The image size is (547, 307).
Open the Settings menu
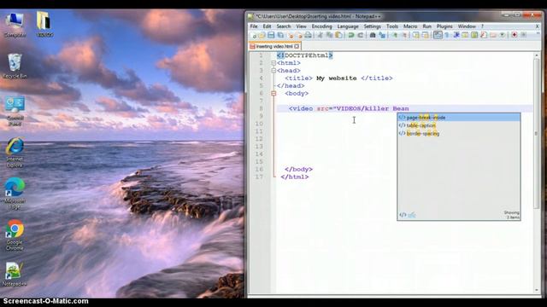tap(373, 26)
